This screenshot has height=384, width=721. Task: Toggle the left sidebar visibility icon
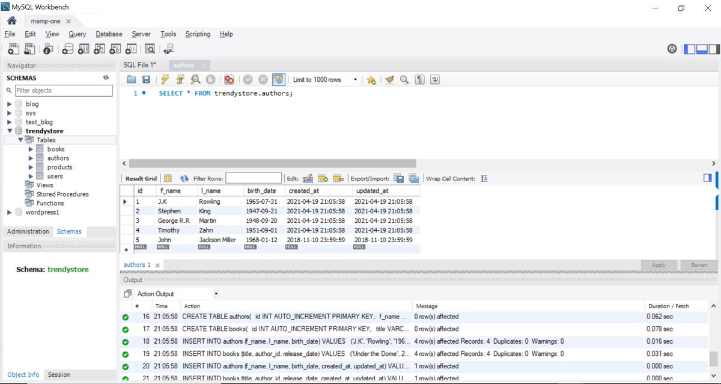pos(690,49)
